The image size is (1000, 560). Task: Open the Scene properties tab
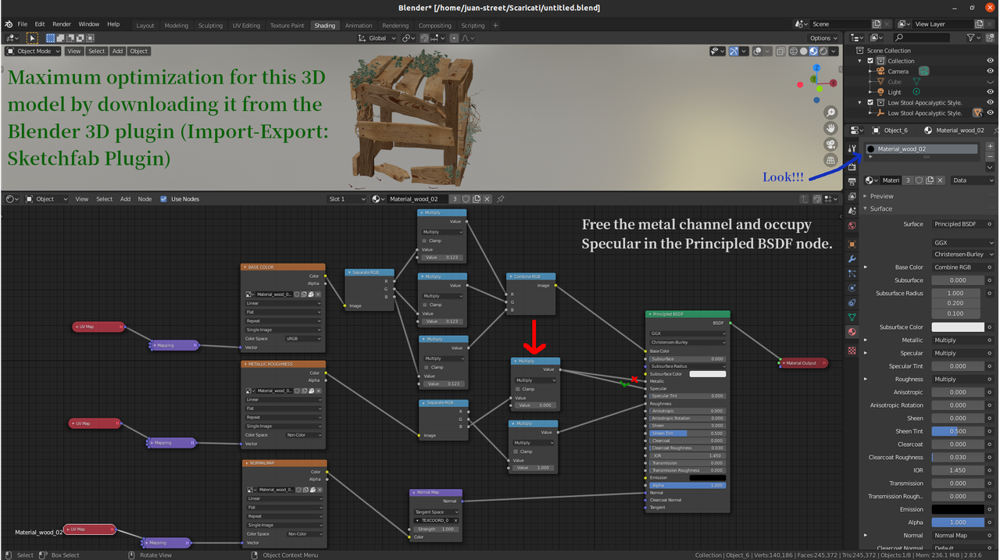point(852,211)
